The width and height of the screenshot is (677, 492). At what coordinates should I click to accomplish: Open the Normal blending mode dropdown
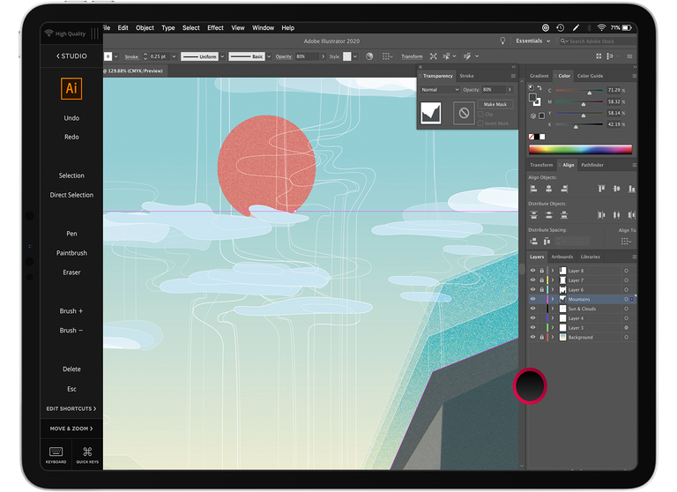click(x=440, y=89)
